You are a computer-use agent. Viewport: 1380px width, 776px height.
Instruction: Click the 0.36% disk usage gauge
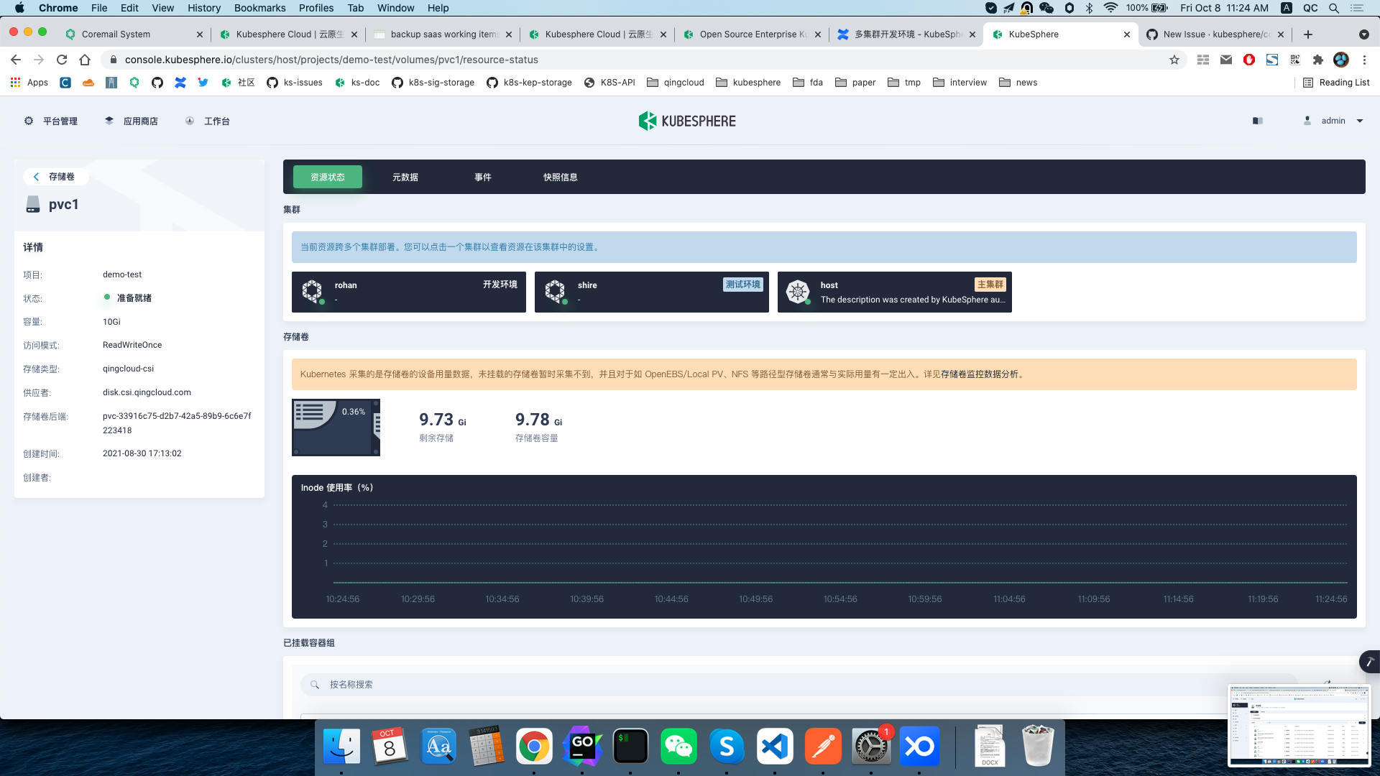(x=335, y=427)
